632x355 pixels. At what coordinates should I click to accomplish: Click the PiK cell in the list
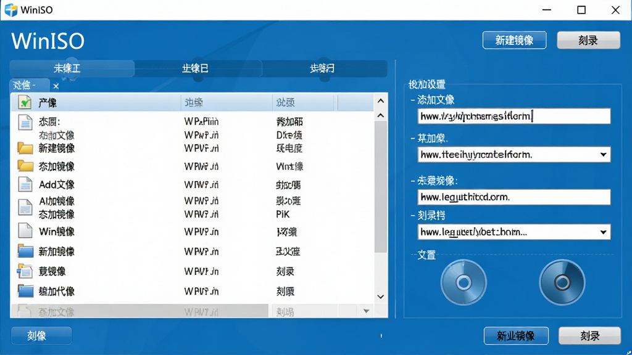coord(283,214)
